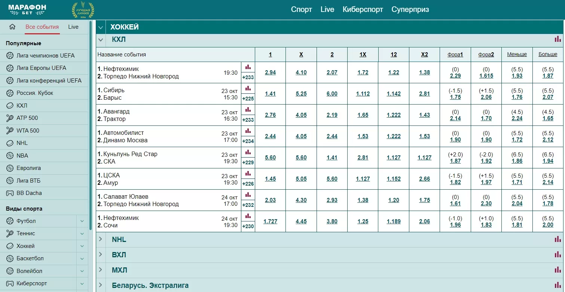
Task: Open Киберспорт in the top navigation
Action: [x=363, y=10]
